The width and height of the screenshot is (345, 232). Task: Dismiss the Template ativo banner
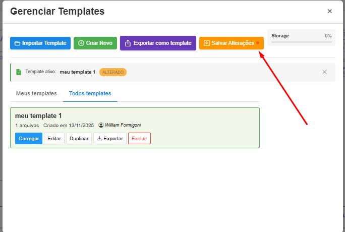click(x=324, y=72)
